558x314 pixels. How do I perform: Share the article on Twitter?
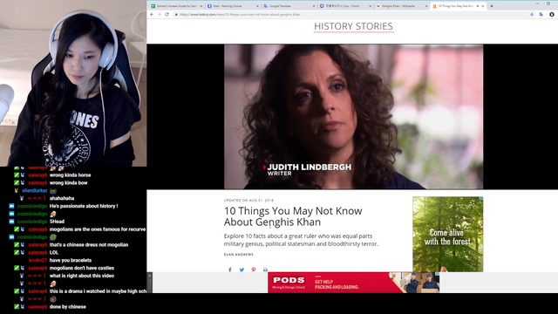point(242,270)
